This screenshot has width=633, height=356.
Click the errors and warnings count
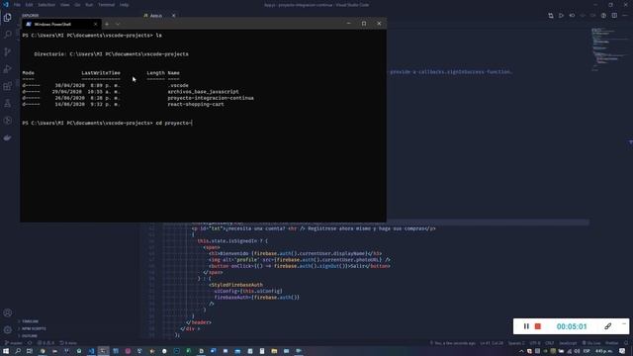point(45,343)
